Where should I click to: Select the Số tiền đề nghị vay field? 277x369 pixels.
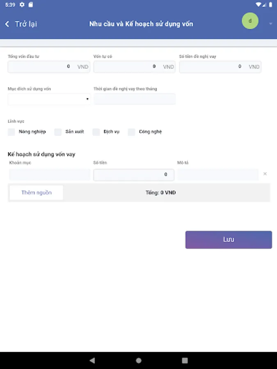click(213, 66)
